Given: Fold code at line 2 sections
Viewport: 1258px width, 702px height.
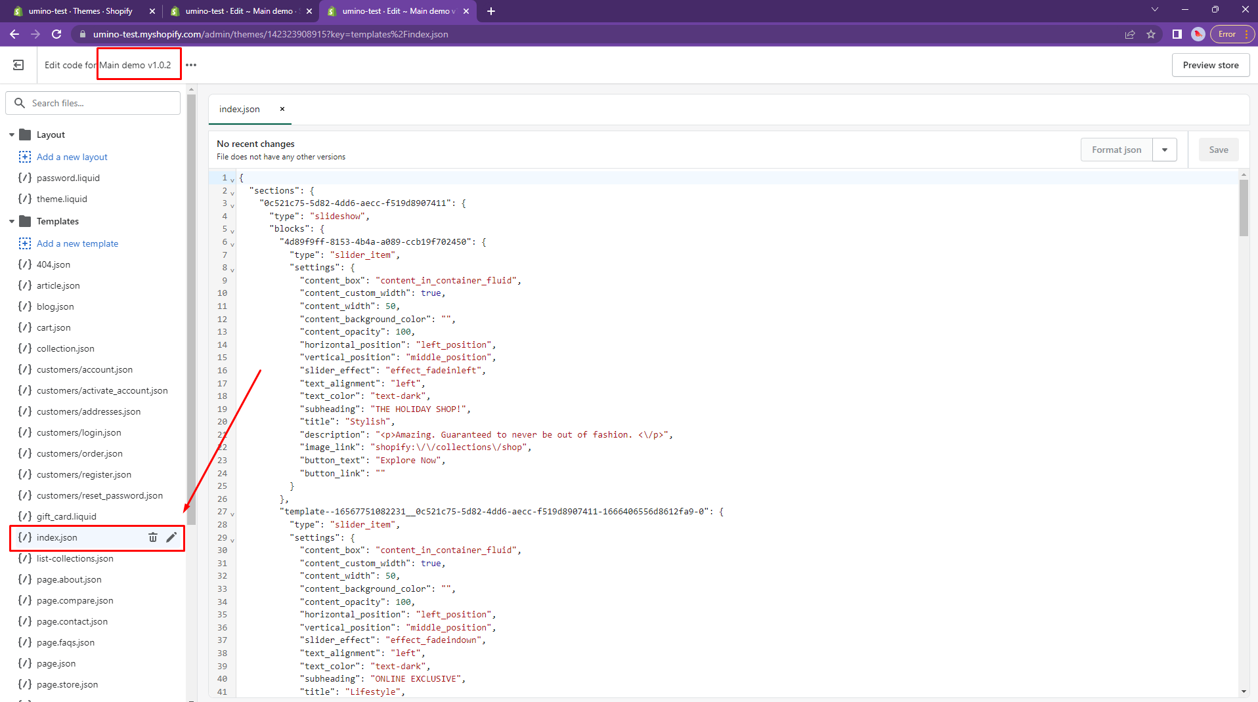Looking at the screenshot, I should point(232,192).
